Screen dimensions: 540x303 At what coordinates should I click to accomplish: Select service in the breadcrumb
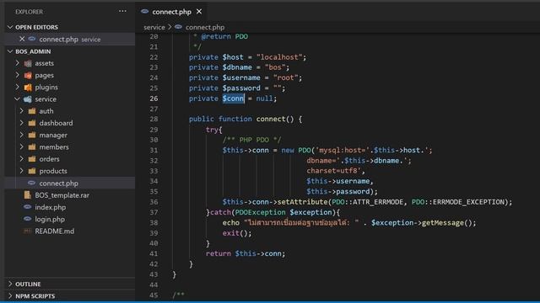(154, 27)
